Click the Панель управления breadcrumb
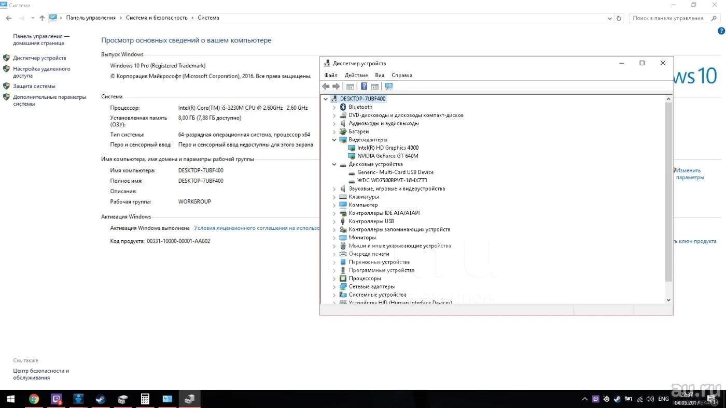This screenshot has width=726, height=408. pos(91,18)
